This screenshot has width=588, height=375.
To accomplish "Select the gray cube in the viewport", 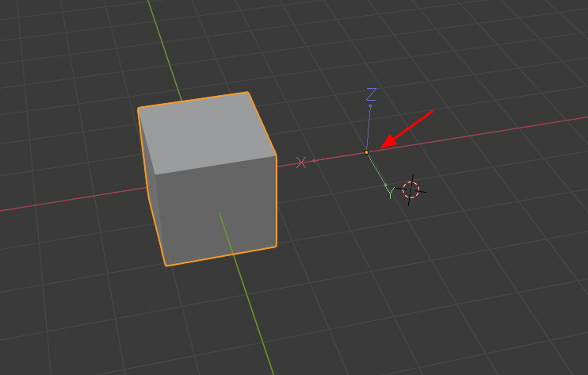I will 208,179.
